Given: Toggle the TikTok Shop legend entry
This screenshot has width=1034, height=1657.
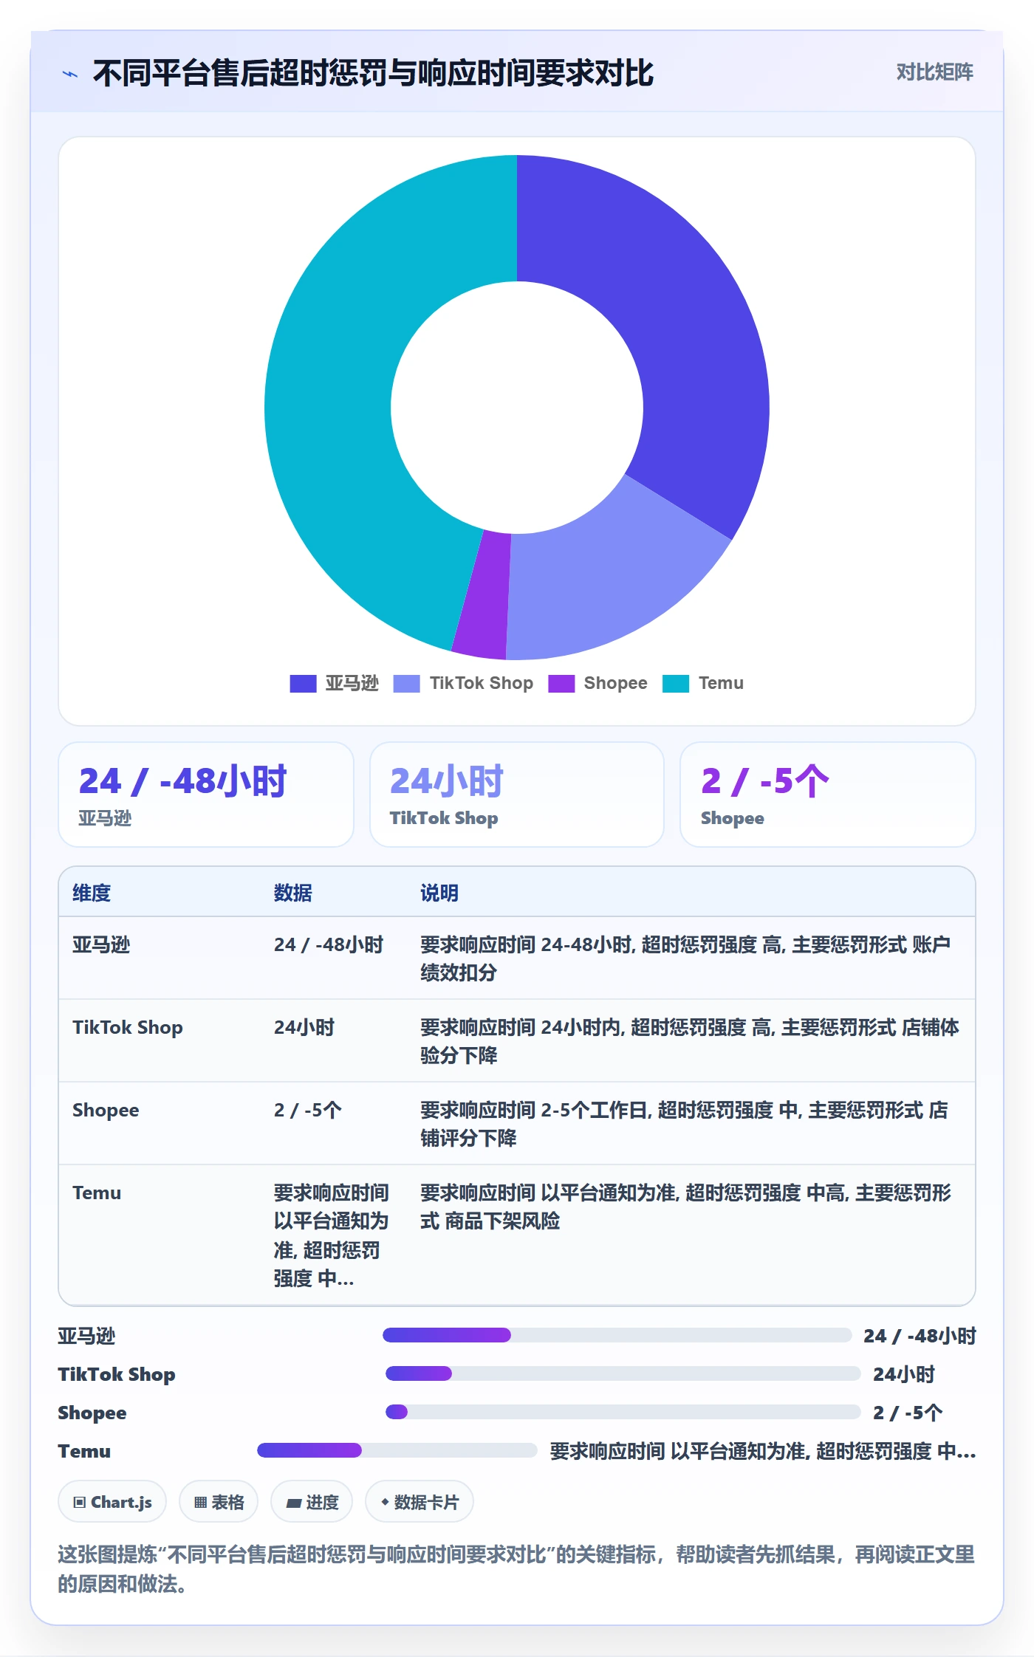Looking at the screenshot, I should pos(463,683).
